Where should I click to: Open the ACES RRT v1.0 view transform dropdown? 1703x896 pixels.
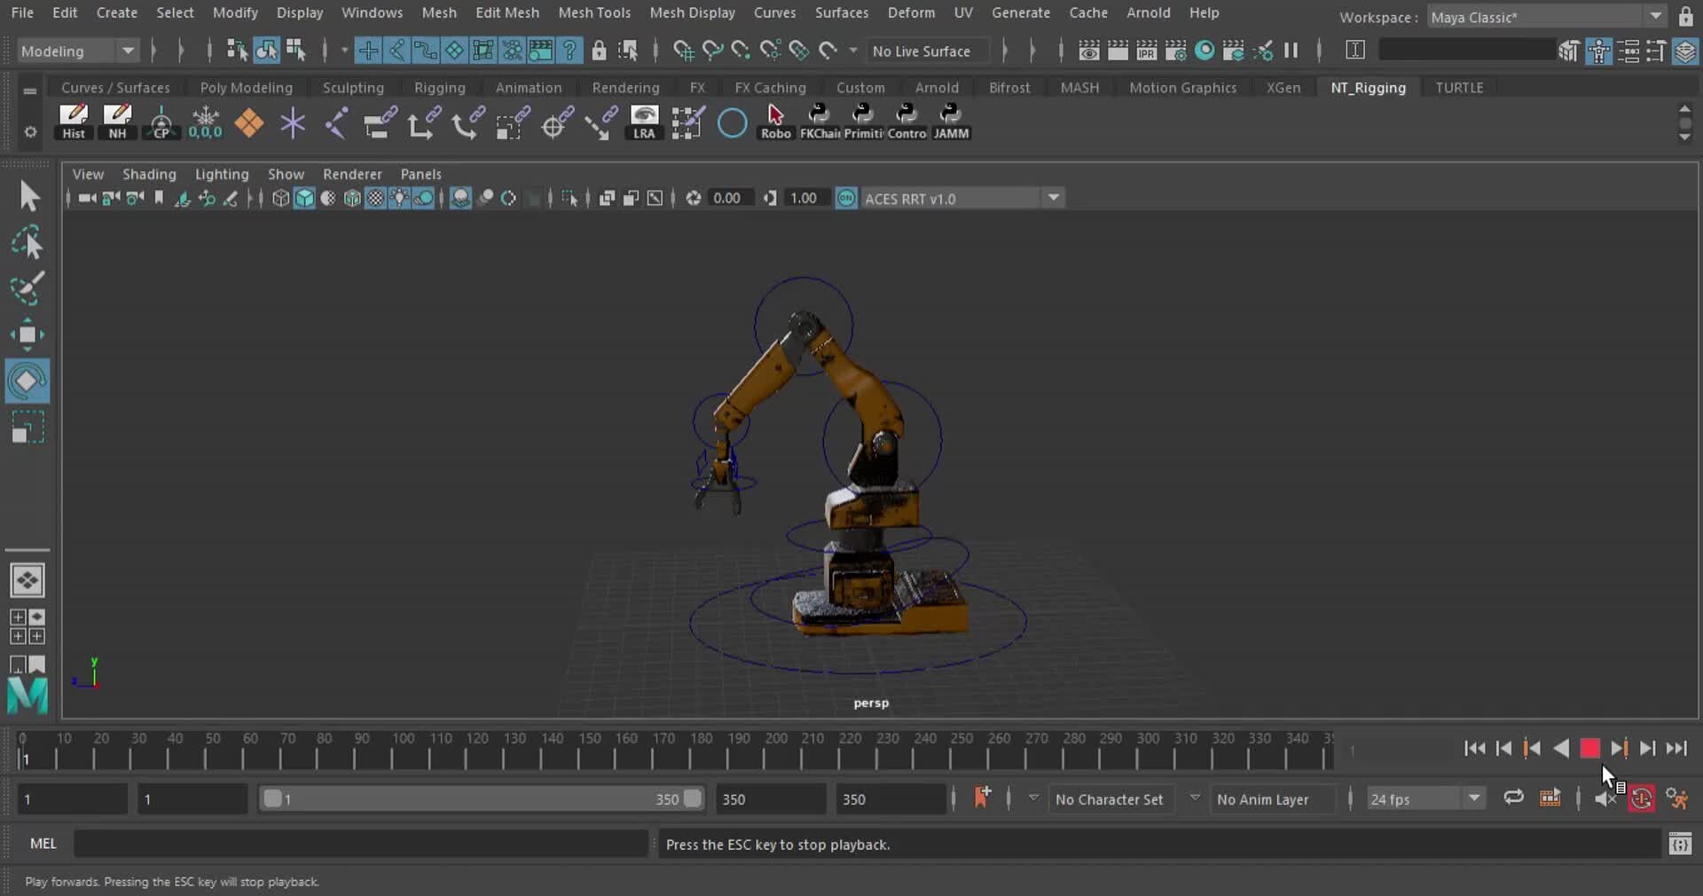click(x=1052, y=198)
